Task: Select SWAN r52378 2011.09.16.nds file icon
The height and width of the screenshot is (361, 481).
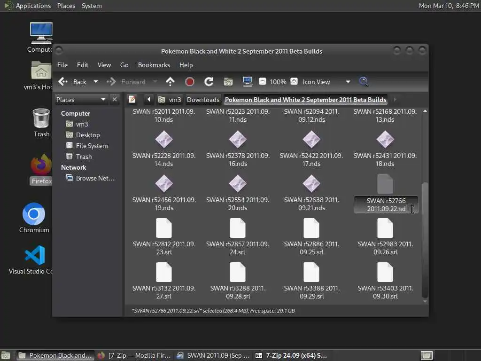Action: pos(238,140)
